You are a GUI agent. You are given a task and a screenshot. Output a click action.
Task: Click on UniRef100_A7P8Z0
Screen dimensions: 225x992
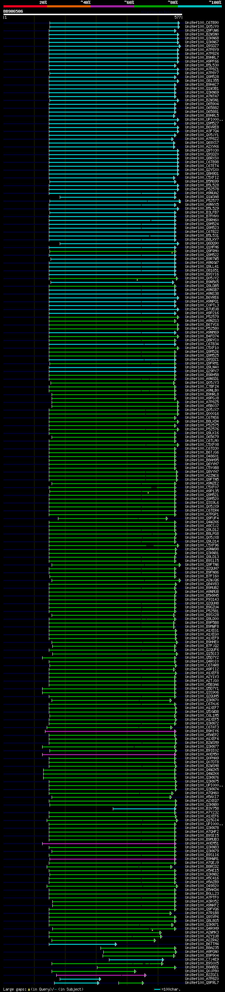[202, 979]
